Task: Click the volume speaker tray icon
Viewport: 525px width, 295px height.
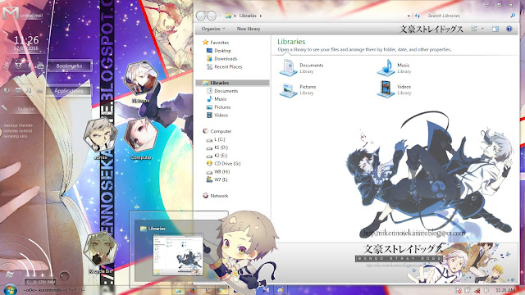Action: pyautogui.click(x=486, y=290)
